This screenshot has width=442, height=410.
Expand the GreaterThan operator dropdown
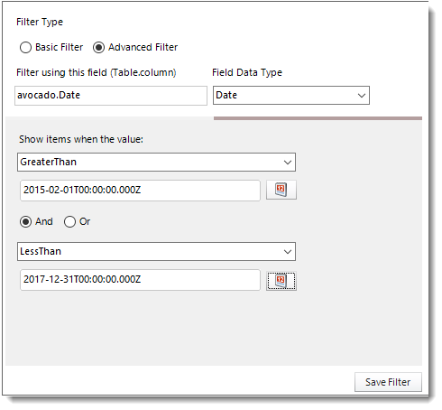(x=156, y=163)
